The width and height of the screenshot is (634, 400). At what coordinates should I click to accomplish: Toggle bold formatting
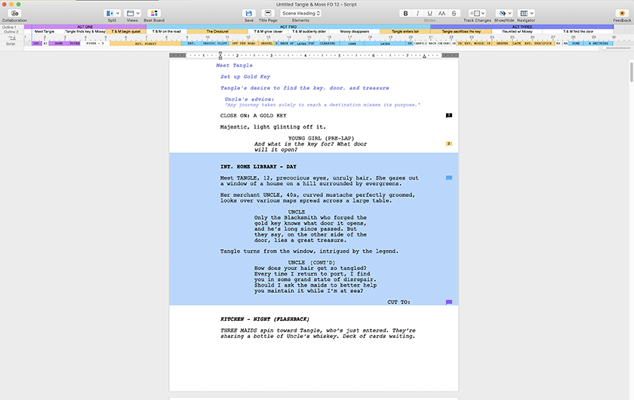pos(405,14)
